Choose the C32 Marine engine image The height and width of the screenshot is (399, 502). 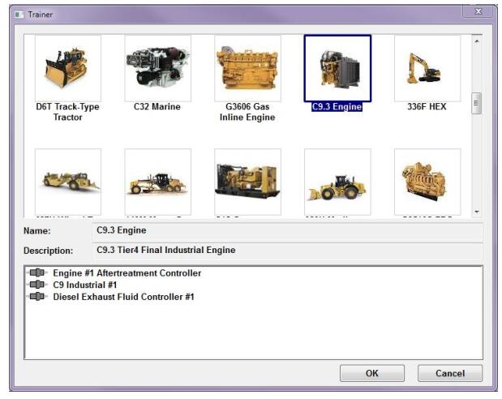(x=157, y=68)
